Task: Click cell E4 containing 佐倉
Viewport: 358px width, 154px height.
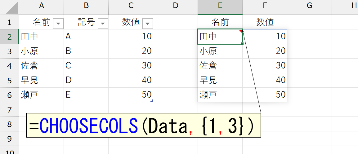Action: pos(220,66)
